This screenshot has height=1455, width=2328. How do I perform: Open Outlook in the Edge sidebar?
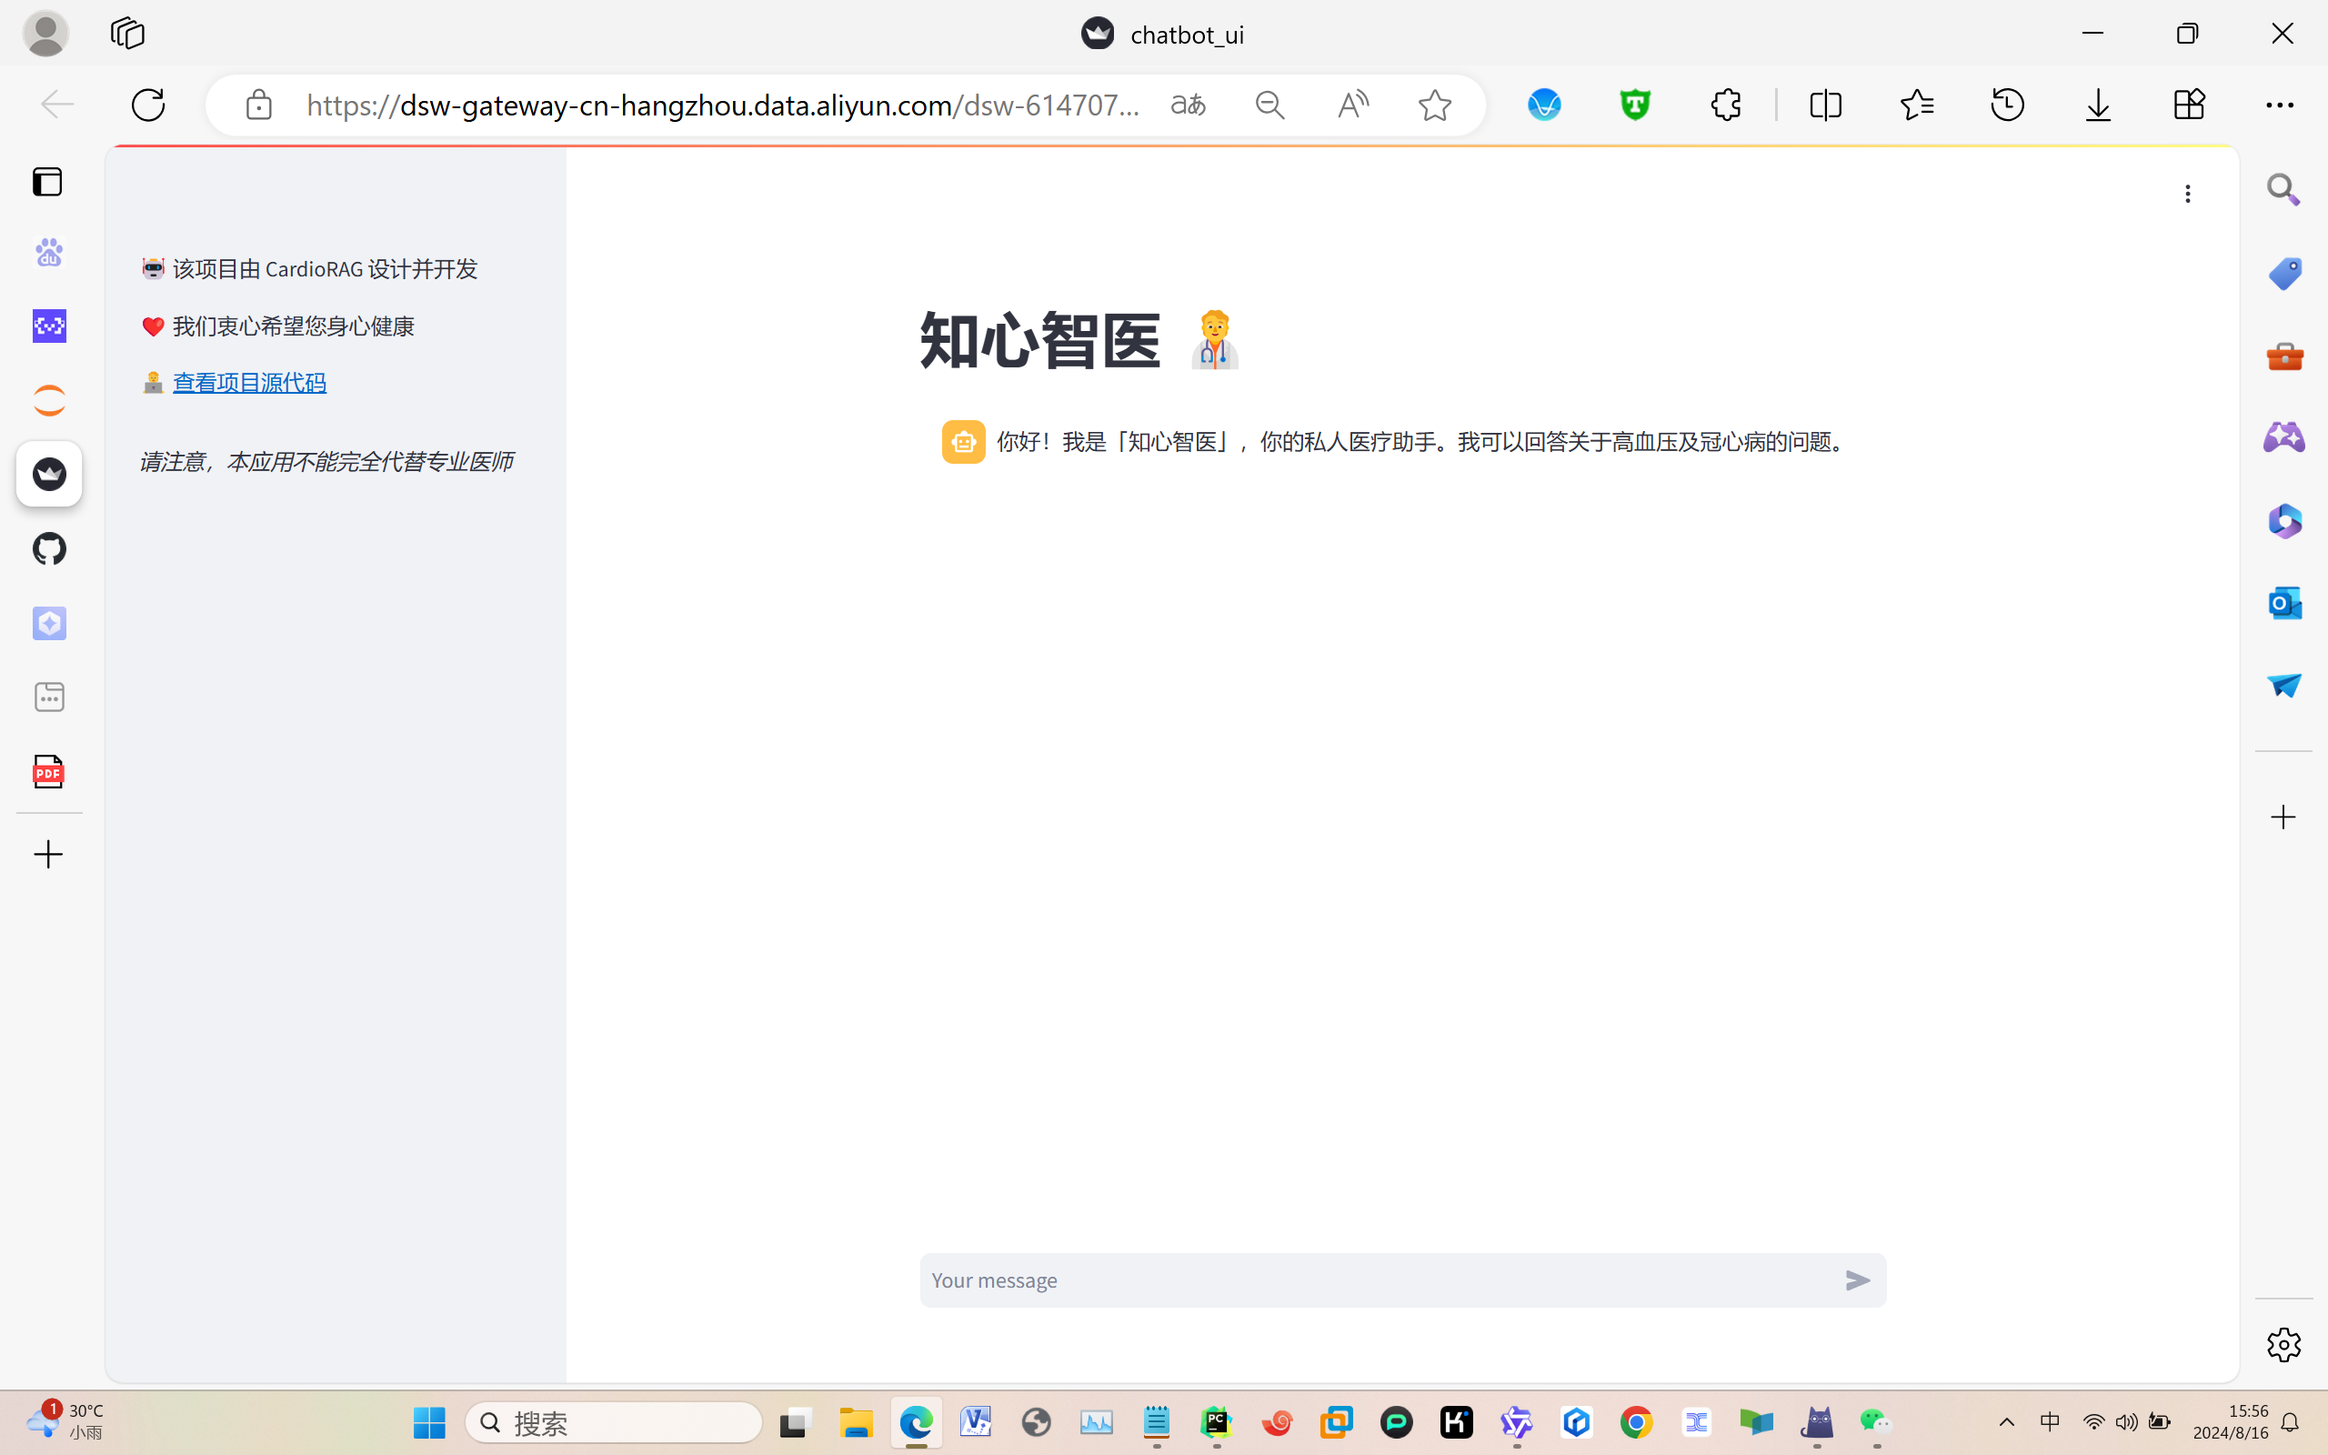2283,603
